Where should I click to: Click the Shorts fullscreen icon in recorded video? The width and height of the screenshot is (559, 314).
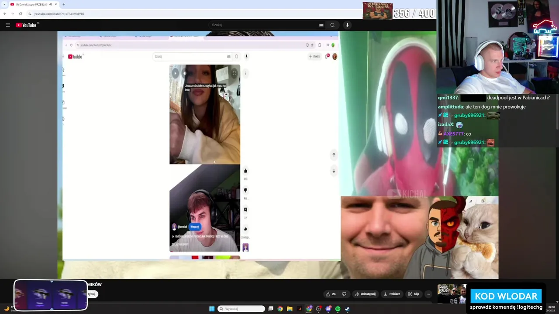pyautogui.click(x=234, y=73)
